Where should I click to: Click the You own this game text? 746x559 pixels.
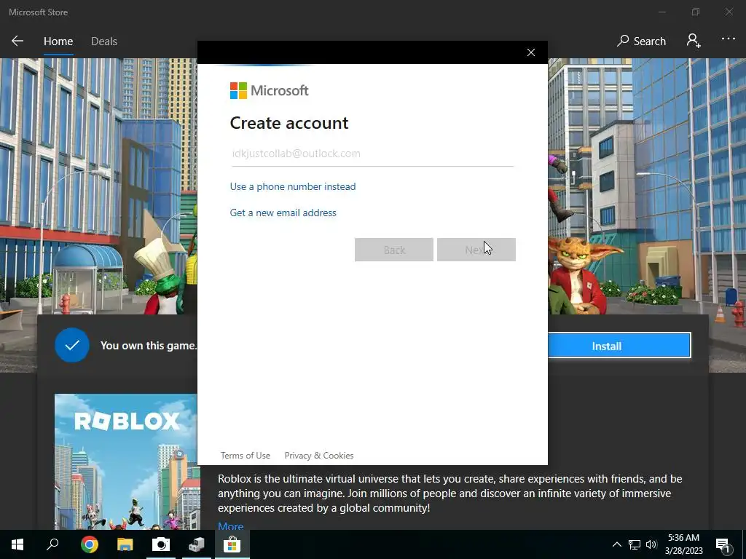click(x=149, y=346)
